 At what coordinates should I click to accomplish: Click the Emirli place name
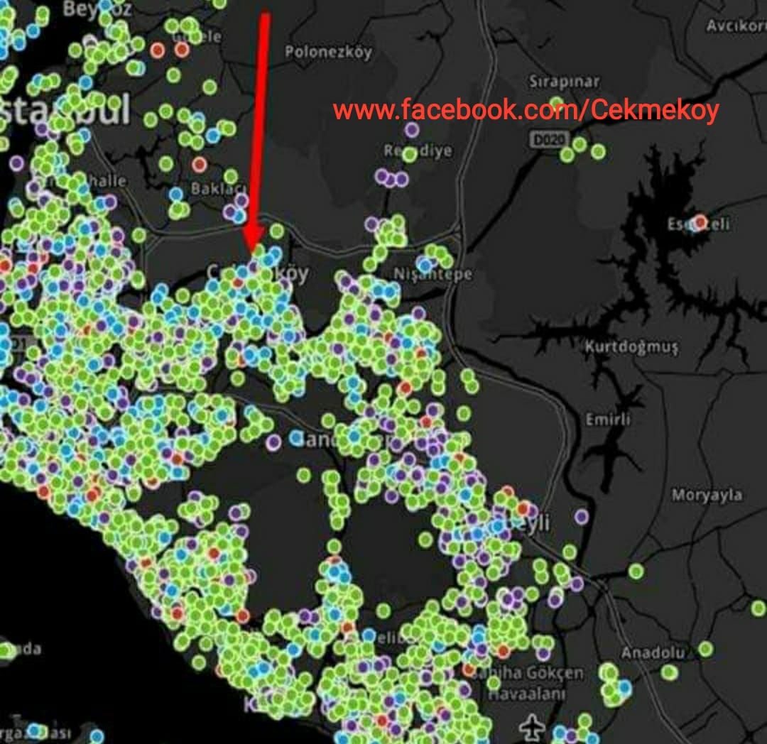[608, 420]
